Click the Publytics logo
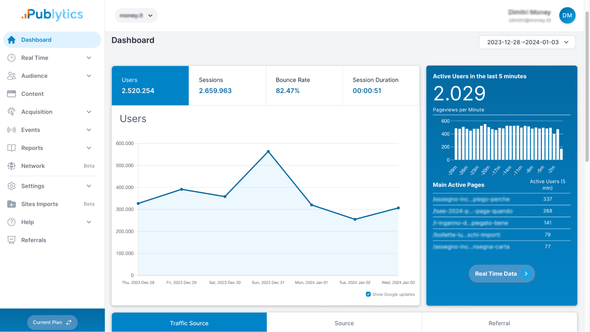The height and width of the screenshot is (332, 590). (52, 14)
